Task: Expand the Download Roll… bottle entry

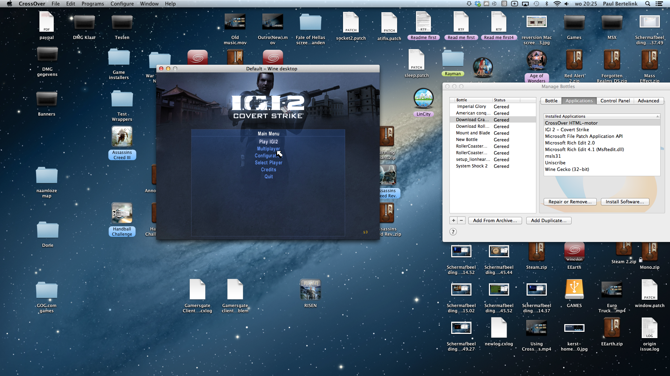Action: [472, 126]
